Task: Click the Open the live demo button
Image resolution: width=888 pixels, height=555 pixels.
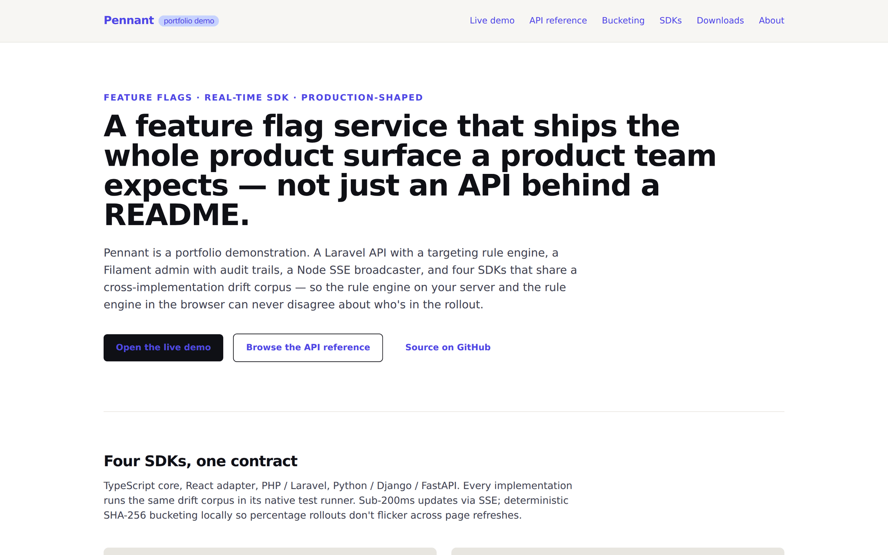Action: (163, 347)
